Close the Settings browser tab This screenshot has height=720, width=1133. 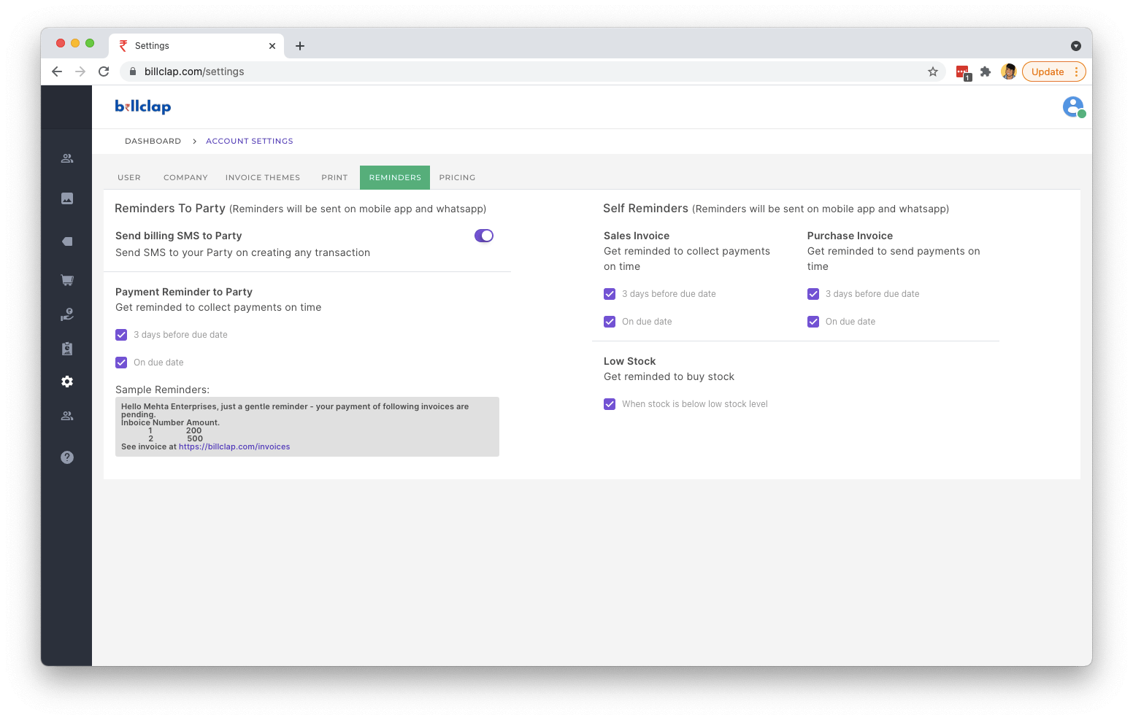pyautogui.click(x=272, y=46)
